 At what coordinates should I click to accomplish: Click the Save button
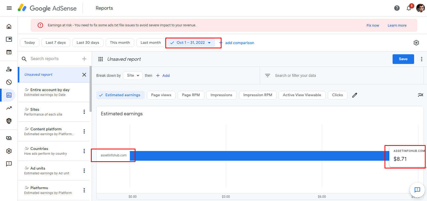403,59
